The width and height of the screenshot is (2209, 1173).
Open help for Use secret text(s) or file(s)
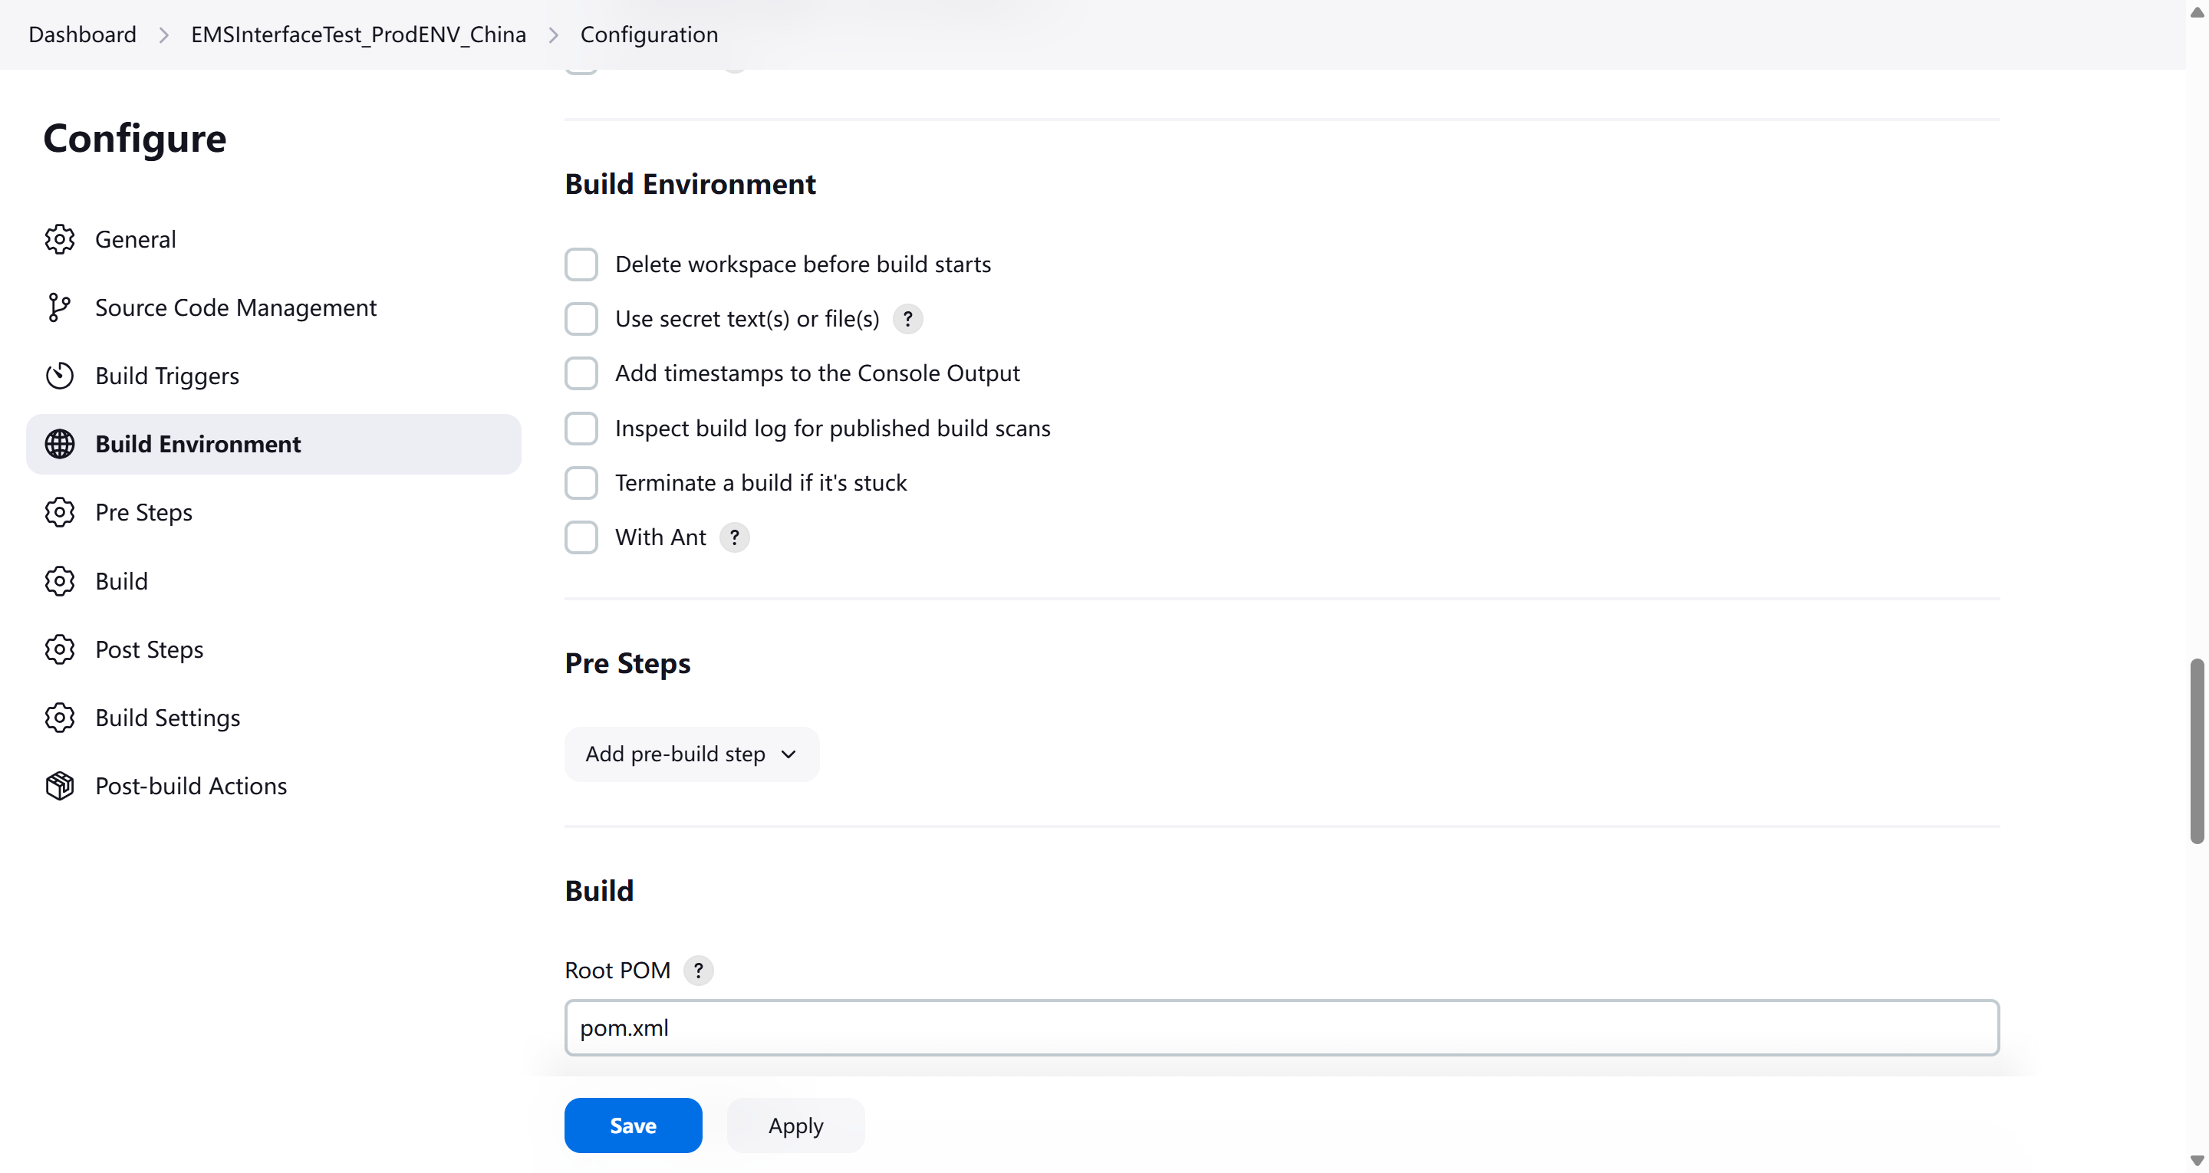coord(907,319)
